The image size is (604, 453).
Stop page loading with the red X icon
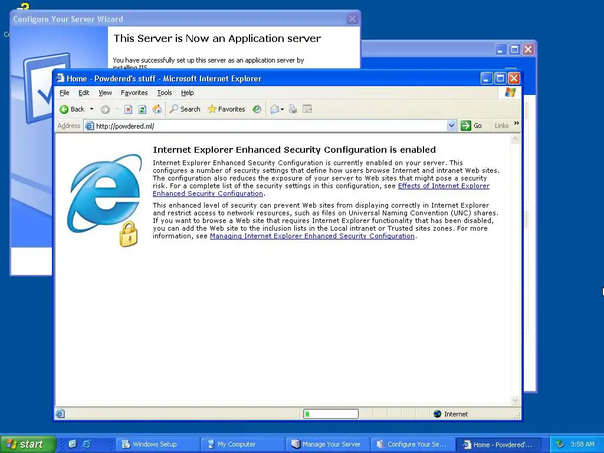click(x=128, y=109)
